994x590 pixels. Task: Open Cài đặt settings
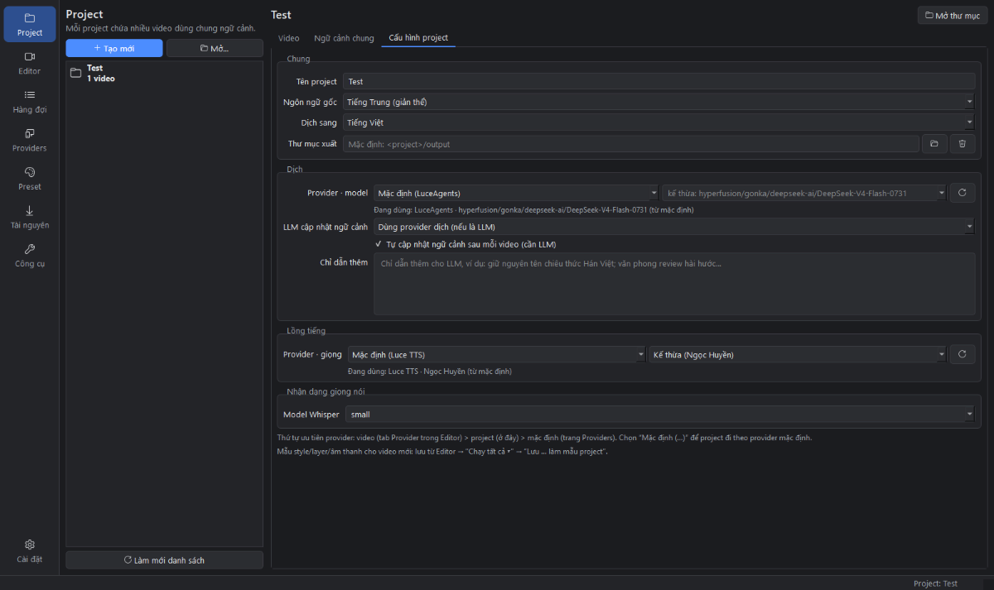pos(29,550)
